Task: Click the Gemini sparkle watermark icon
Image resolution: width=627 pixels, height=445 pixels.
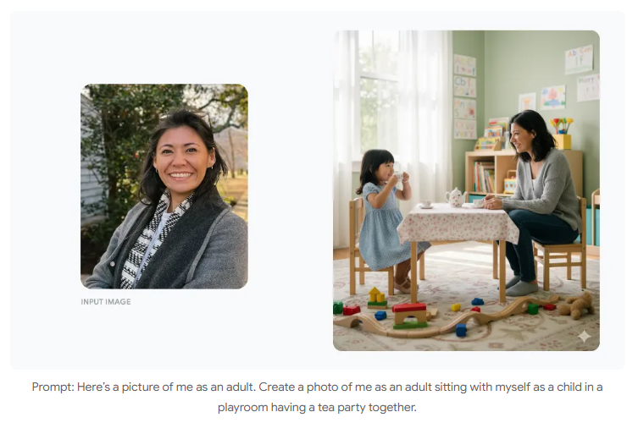Action: 585,336
